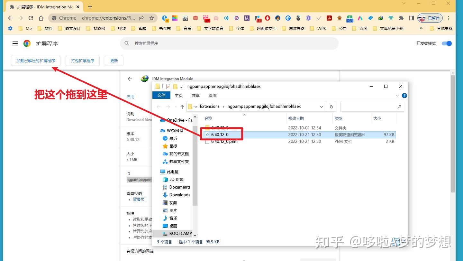
Task: Click the properties checkmark quick-access icon
Action: tap(168, 86)
